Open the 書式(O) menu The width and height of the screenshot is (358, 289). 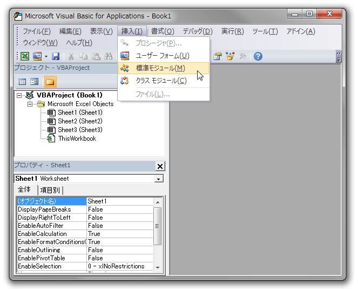pyautogui.click(x=163, y=31)
